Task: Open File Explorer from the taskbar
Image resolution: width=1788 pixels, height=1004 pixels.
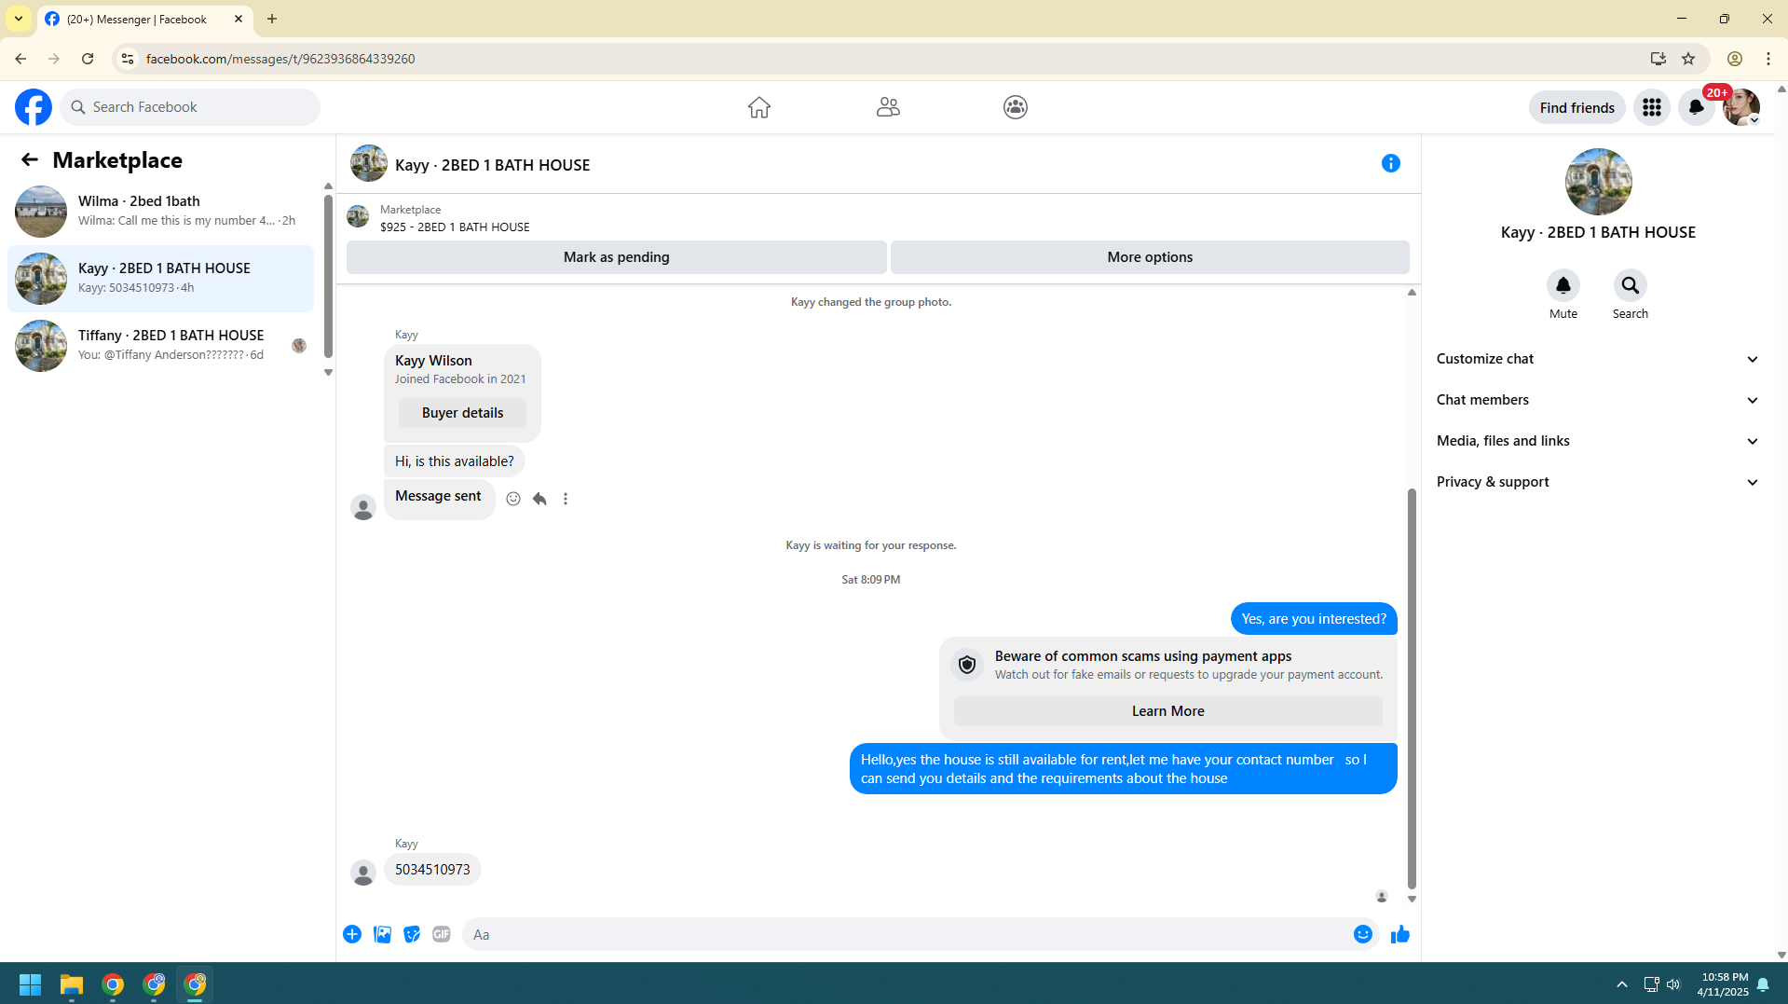Action: [x=72, y=984]
